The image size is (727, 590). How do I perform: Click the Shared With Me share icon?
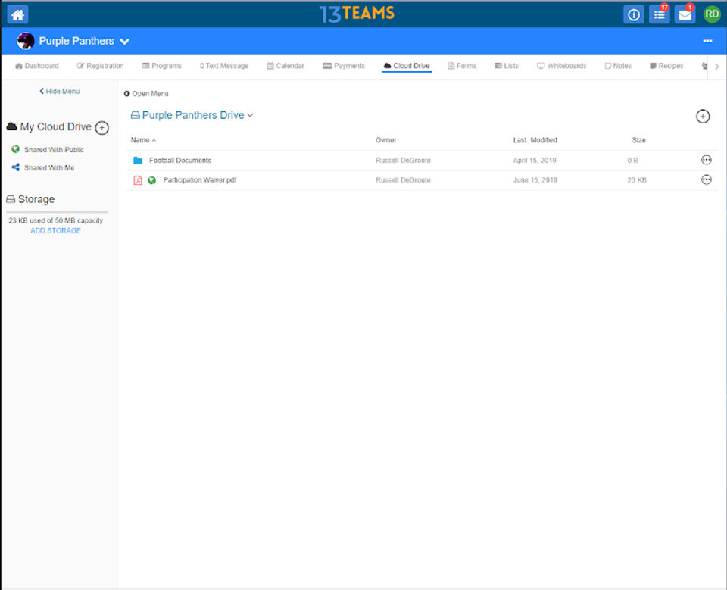pos(15,167)
